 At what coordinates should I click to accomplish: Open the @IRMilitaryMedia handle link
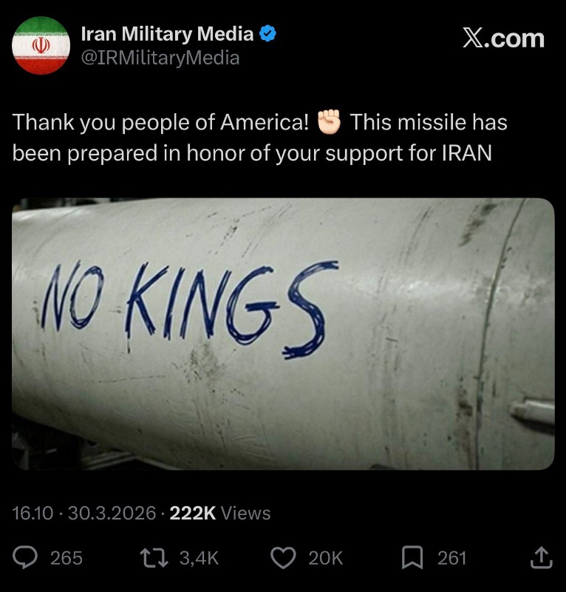click(160, 58)
